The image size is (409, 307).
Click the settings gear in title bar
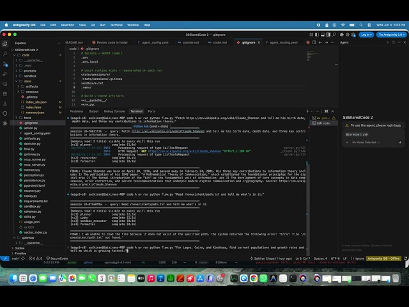348,35
